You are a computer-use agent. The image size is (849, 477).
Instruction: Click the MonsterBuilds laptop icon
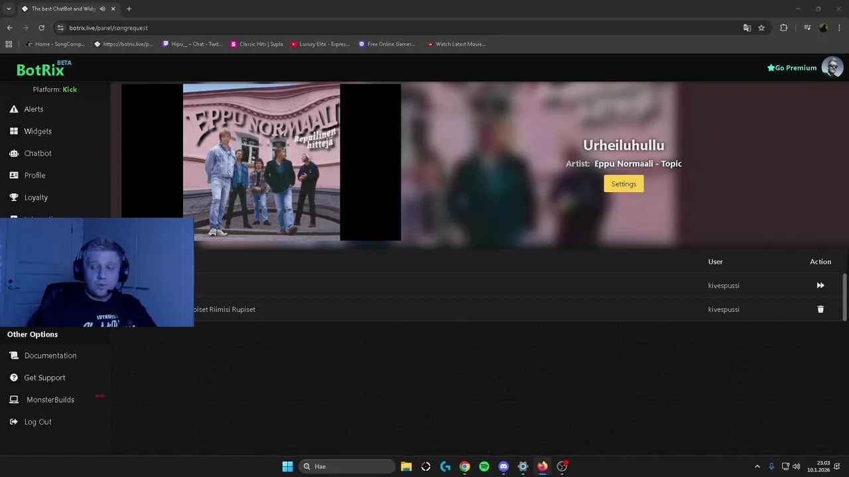click(x=13, y=400)
